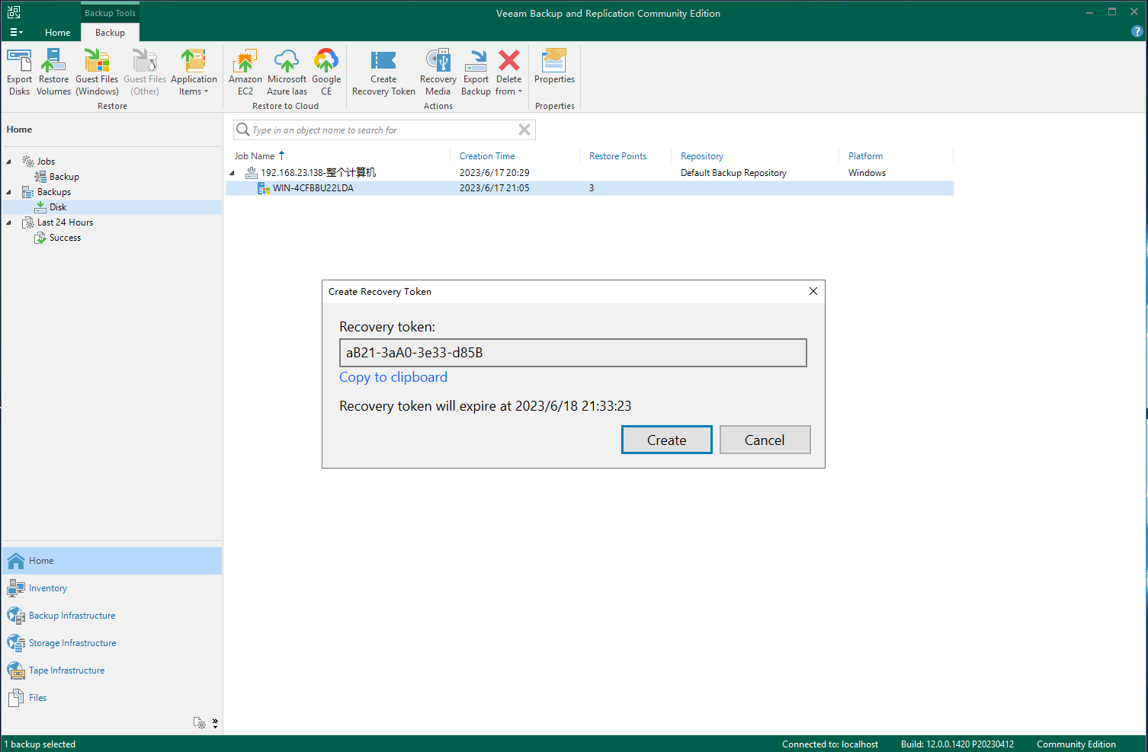Screen dimensions: 1148x752
Task: Click Build: 12.0.0.1420 status text
Action: pyautogui.click(x=957, y=744)
